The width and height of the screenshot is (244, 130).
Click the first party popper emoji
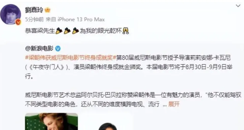pyautogui.click(x=59, y=31)
